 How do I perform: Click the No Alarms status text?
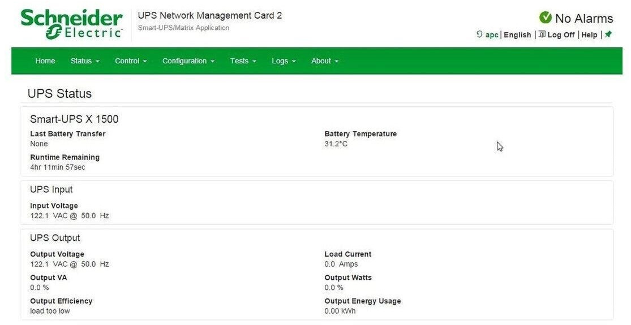click(583, 19)
